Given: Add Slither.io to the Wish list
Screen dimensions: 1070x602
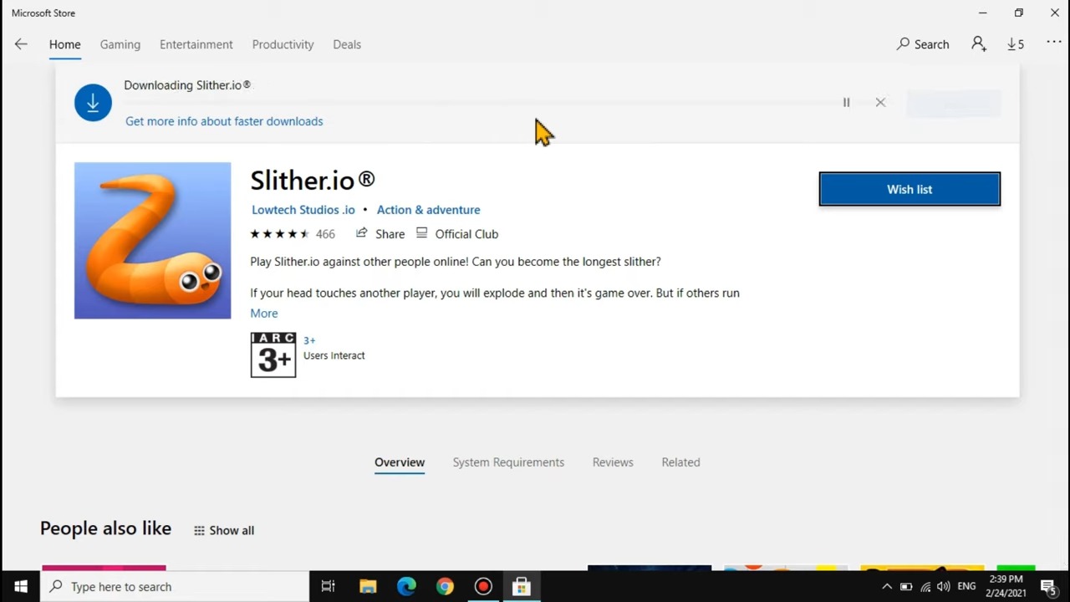Looking at the screenshot, I should click(909, 189).
